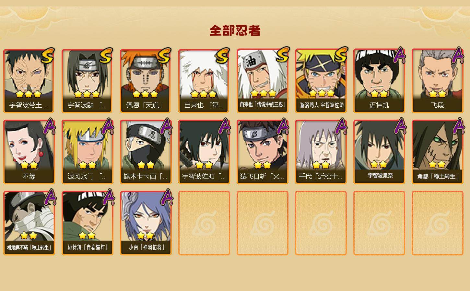
Task: Choose the 桃地再不斩「秽土转生」 card
Action: point(29,223)
